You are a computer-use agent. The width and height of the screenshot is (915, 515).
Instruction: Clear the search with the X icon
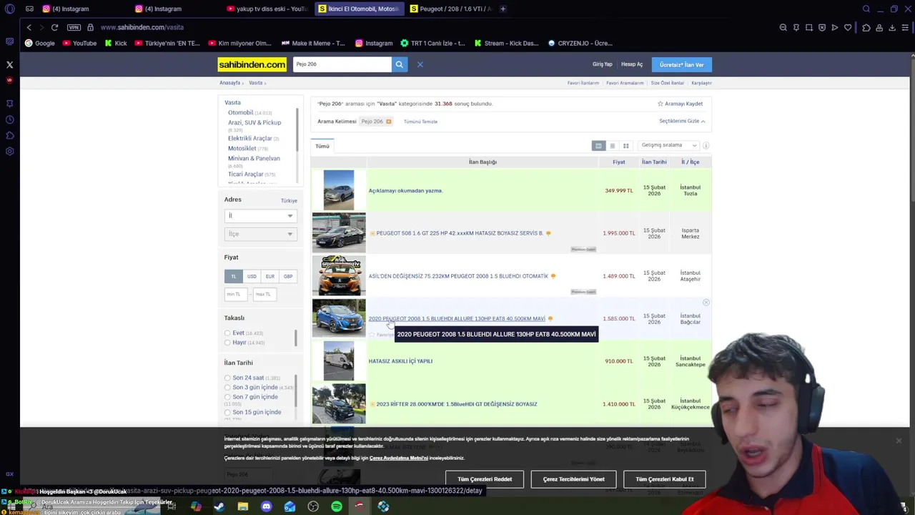tap(420, 64)
